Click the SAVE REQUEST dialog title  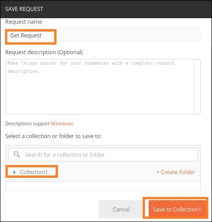click(x=24, y=9)
